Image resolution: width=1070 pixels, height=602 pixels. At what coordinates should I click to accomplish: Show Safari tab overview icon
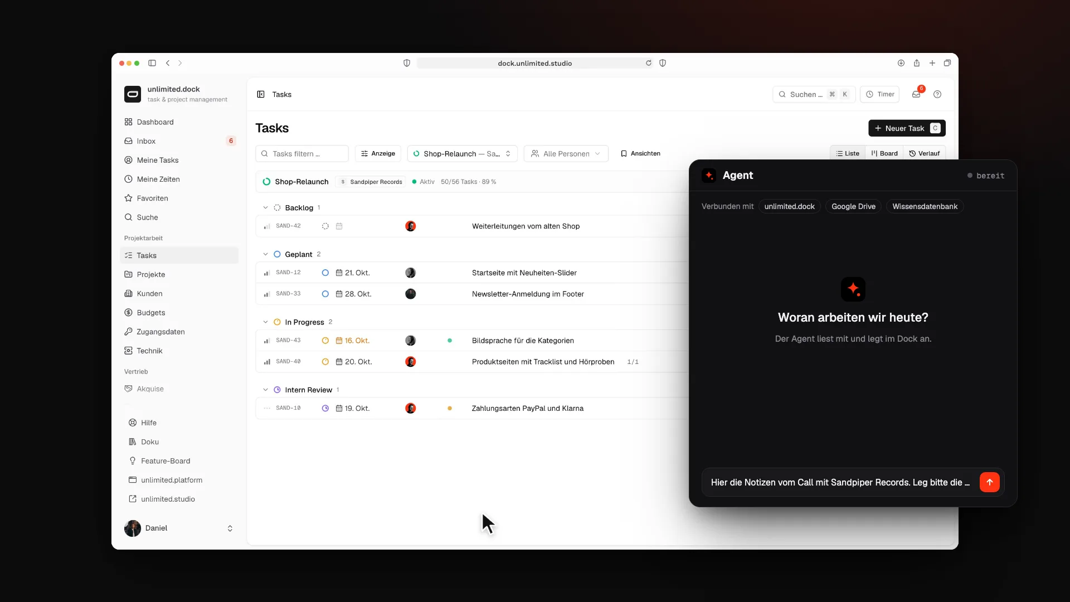pos(947,63)
